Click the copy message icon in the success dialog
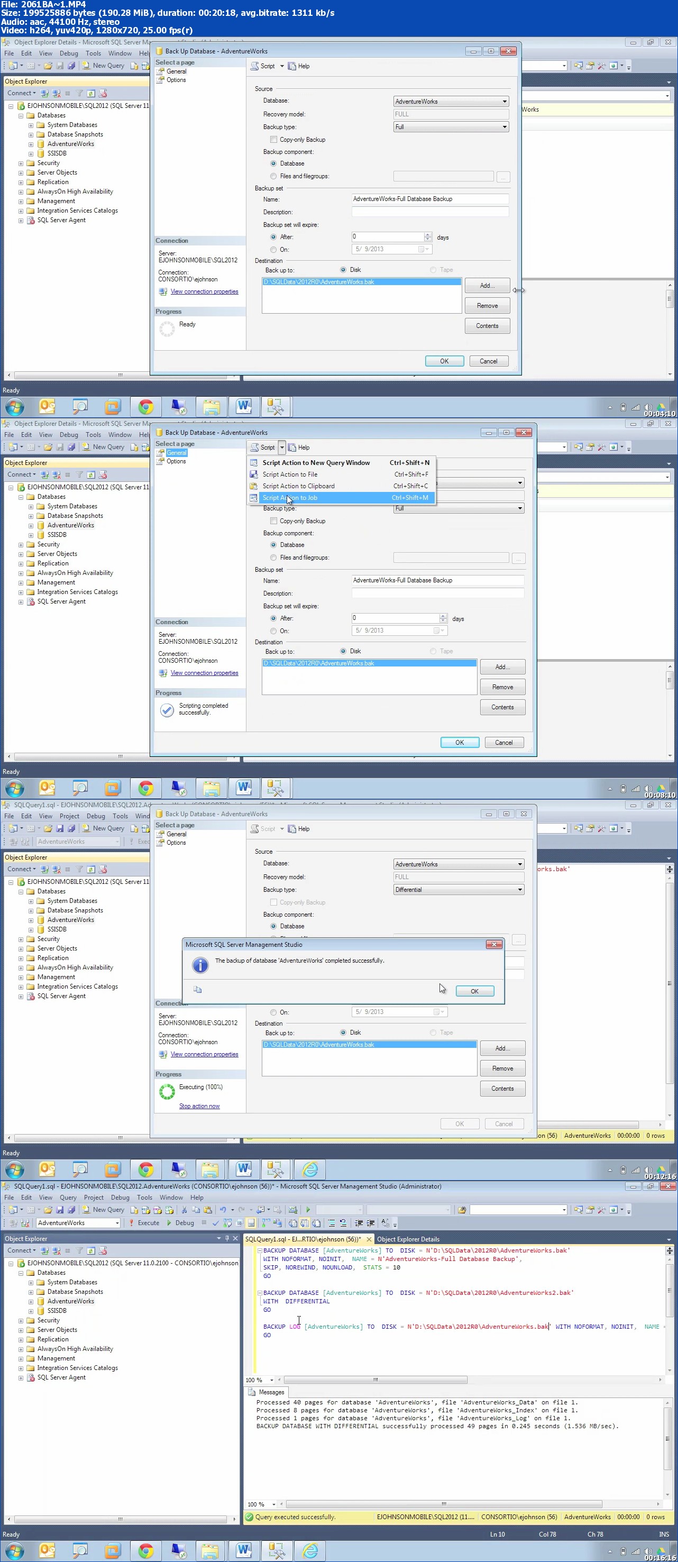Viewport: 678px width, 1562px height. (197, 990)
